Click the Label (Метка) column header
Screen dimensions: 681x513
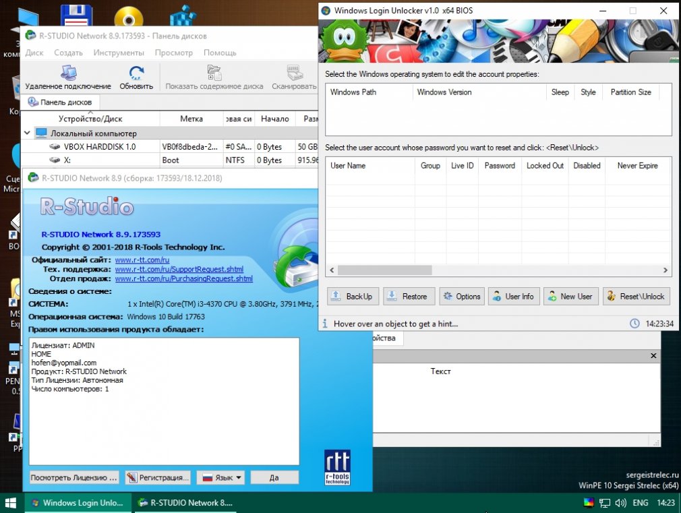tap(191, 119)
